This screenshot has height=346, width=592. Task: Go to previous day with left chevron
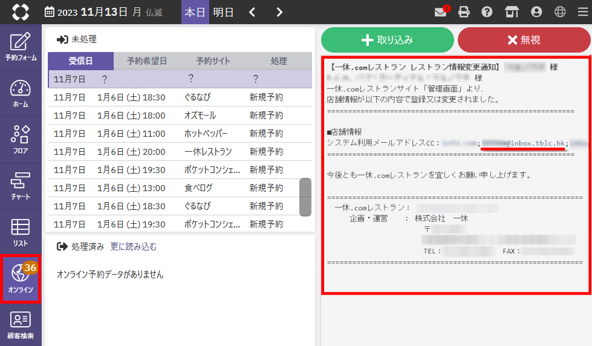pos(253,12)
